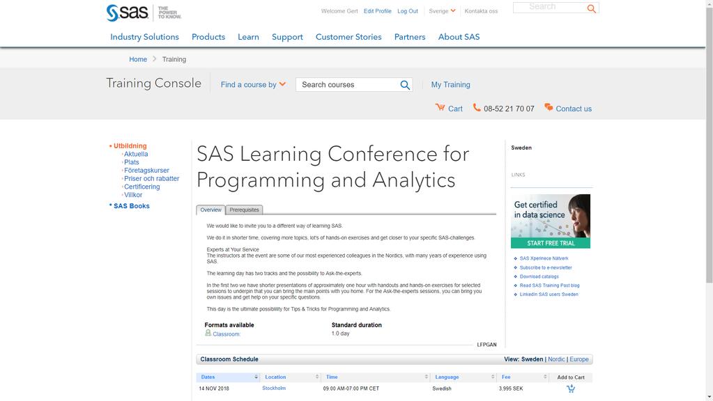Switch to the Prerequisites tab
The width and height of the screenshot is (713, 401).
pyautogui.click(x=244, y=210)
